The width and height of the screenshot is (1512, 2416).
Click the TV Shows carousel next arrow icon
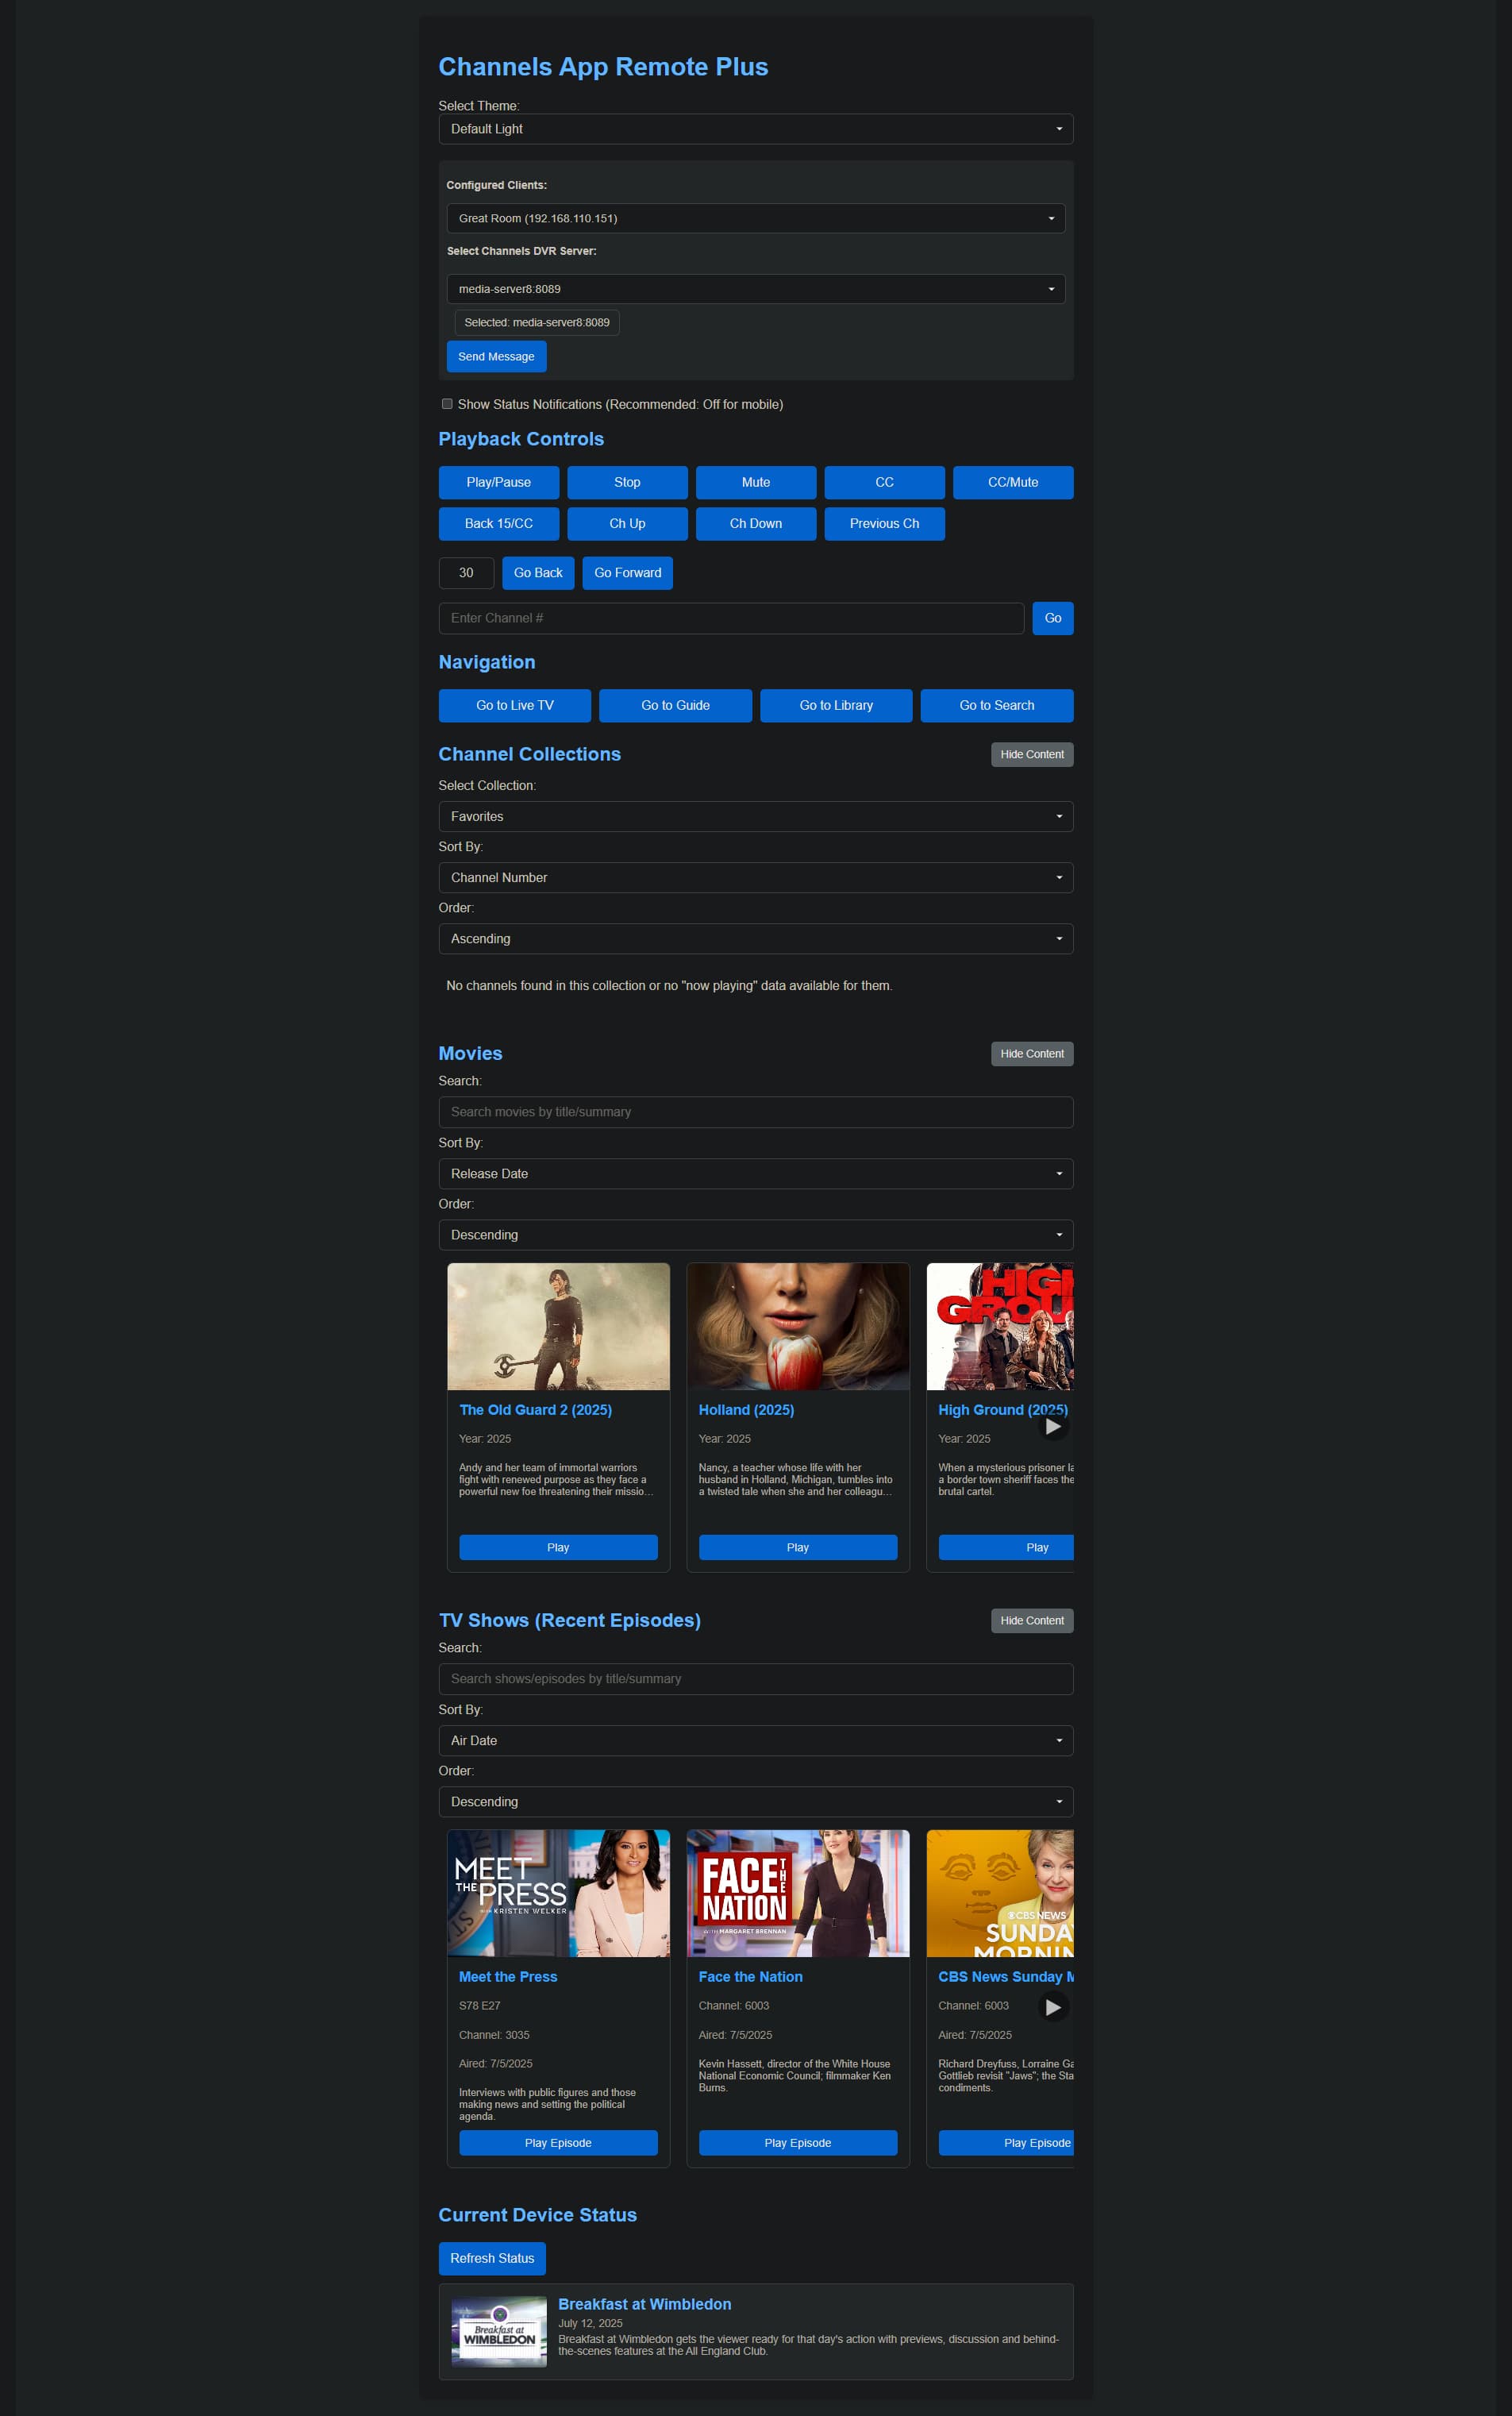(x=1052, y=2006)
